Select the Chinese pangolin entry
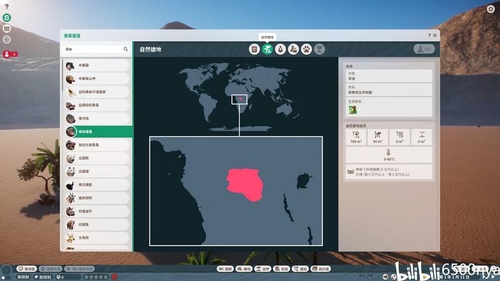 click(97, 79)
